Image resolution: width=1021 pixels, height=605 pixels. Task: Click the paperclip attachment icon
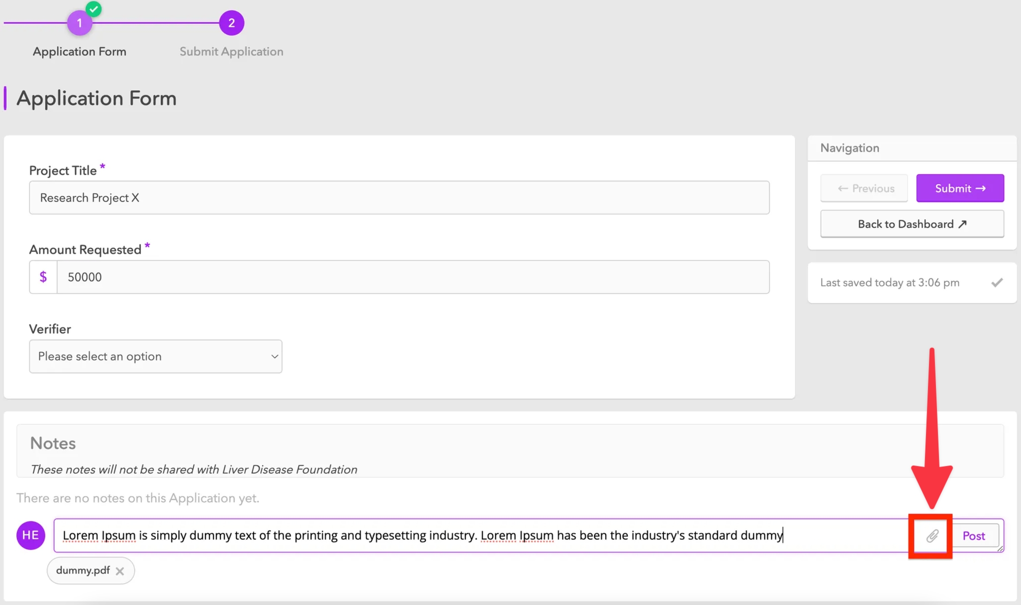931,536
